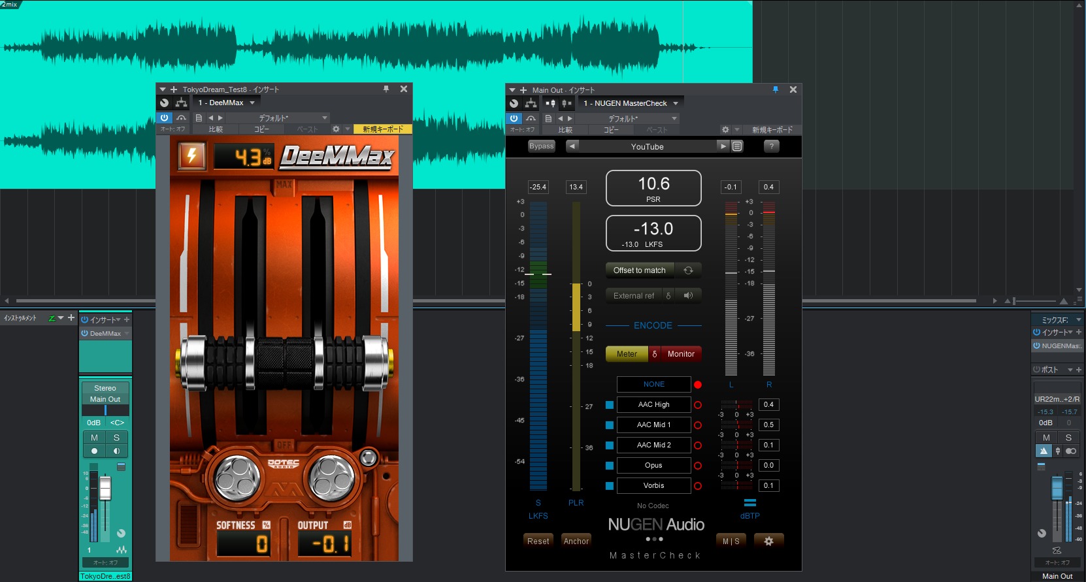Go to previous preset in DeeMMax window
Viewport: 1086px width, 582px height.
click(211, 118)
